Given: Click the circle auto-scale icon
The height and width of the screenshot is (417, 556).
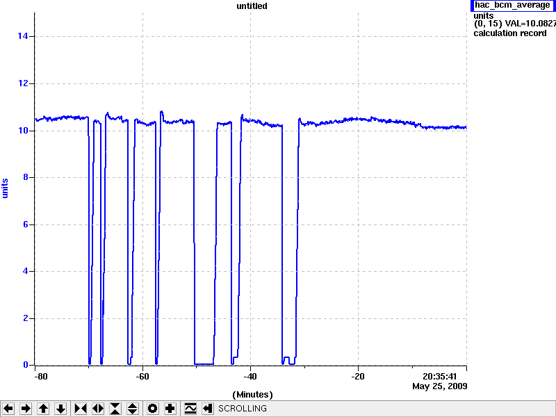Looking at the screenshot, I should [x=152, y=409].
